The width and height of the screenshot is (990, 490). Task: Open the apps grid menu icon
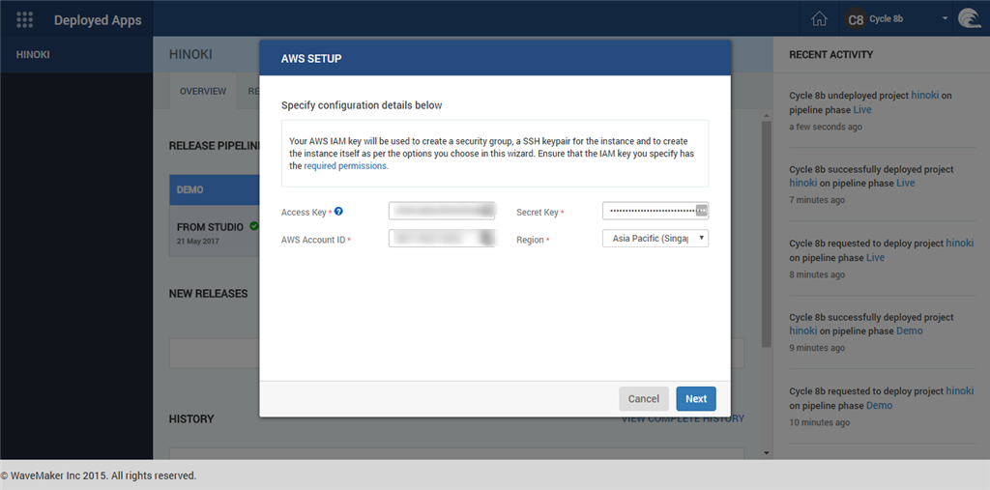[25, 19]
